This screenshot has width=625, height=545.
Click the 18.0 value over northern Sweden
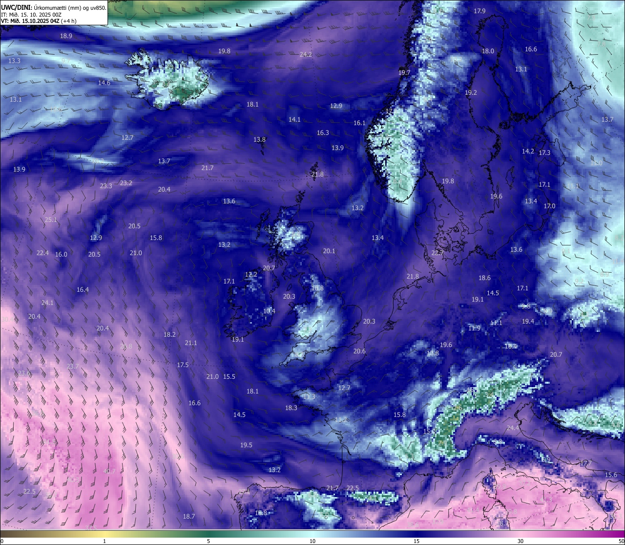(488, 51)
